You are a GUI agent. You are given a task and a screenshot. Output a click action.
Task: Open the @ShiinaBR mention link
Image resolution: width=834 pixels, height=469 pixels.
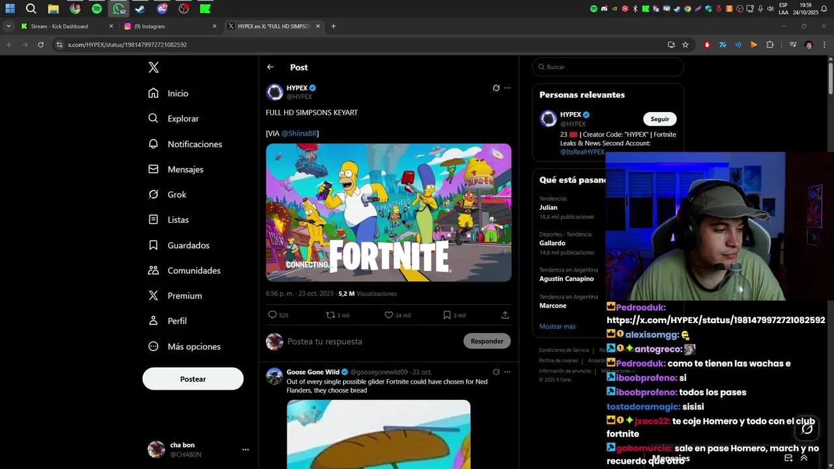pos(299,134)
